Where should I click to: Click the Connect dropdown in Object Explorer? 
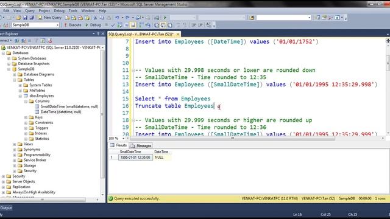tap(5, 41)
